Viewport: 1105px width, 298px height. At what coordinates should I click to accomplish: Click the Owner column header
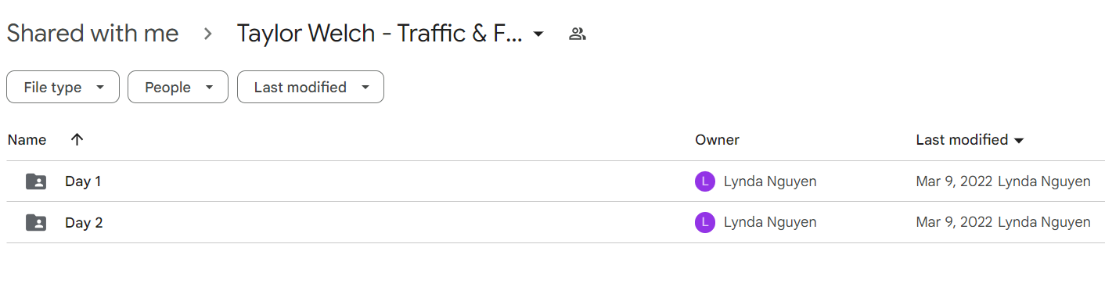click(717, 140)
